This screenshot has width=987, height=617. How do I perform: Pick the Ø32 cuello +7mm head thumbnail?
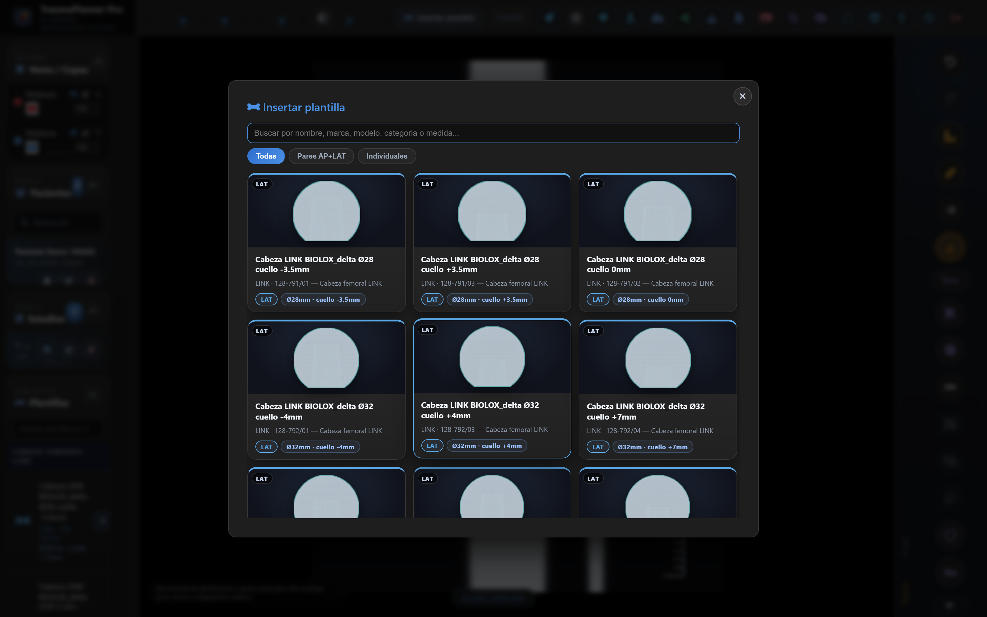[658, 358]
